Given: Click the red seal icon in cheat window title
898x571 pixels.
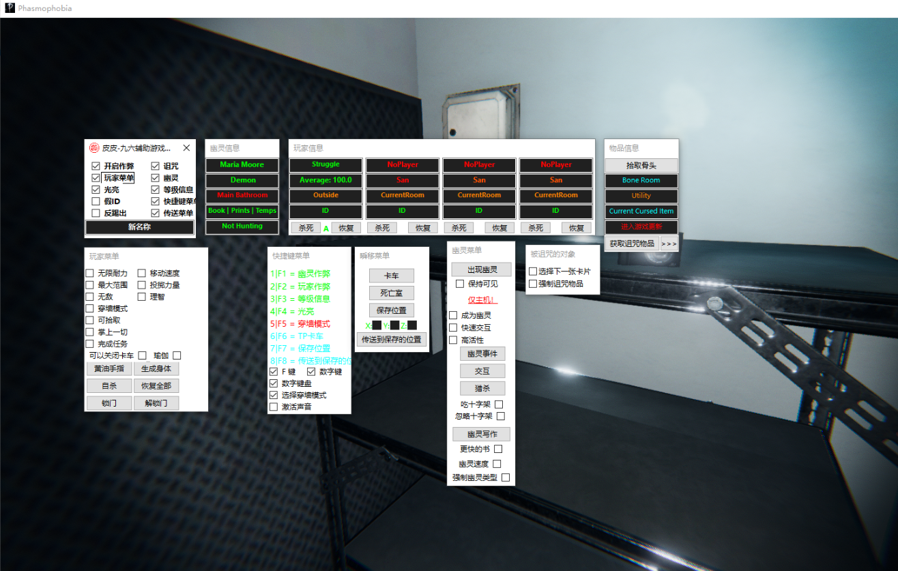Looking at the screenshot, I should tap(94, 148).
